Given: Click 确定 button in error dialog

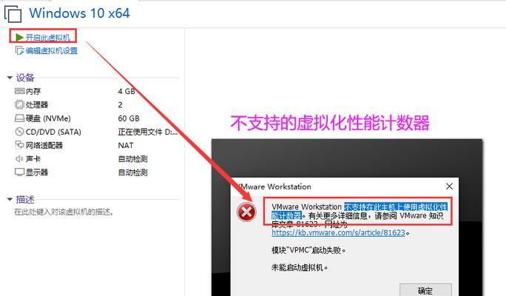Looking at the screenshot, I should pos(425,290).
